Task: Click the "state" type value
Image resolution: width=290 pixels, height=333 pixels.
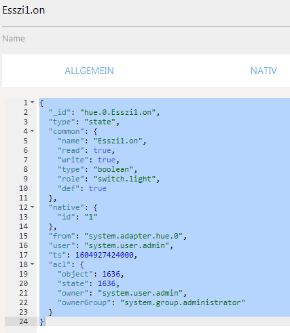Action: click(100, 122)
